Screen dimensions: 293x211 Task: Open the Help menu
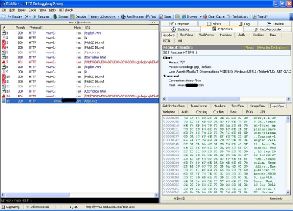point(52,10)
